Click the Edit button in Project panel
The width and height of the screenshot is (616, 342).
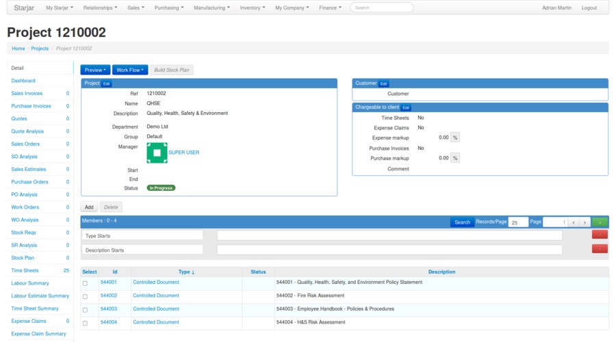tap(107, 83)
